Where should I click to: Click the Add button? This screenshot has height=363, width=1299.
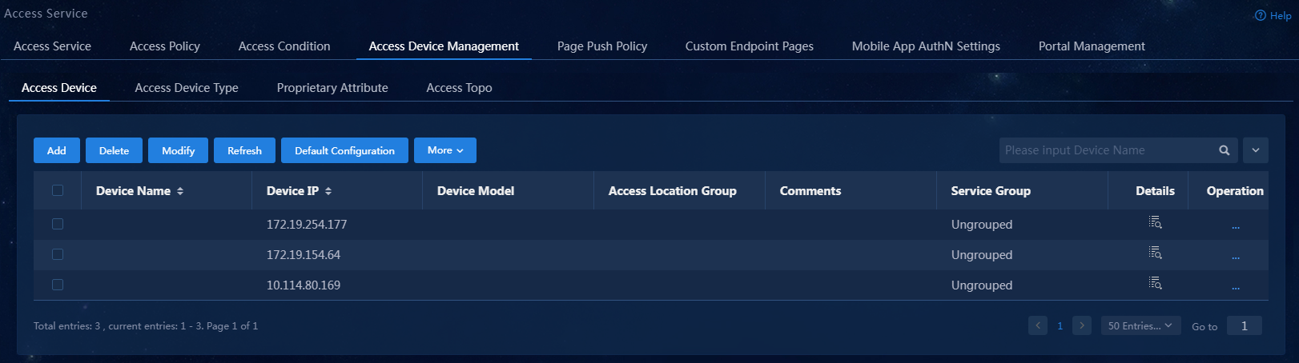tap(57, 150)
